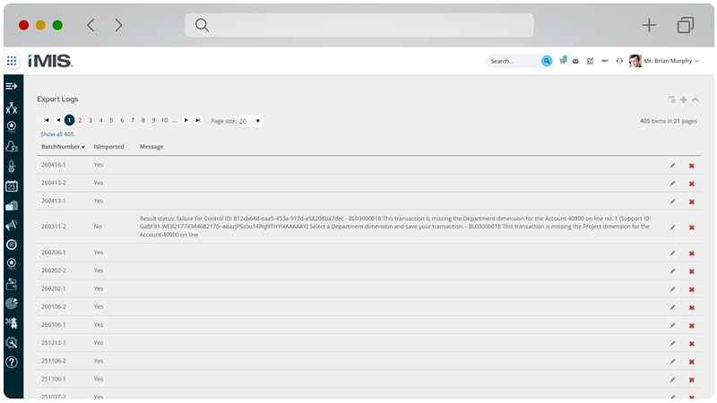This screenshot has width=717, height=403.
Task: Open the puzzle pieces icon in sidebar
Action: (12, 323)
